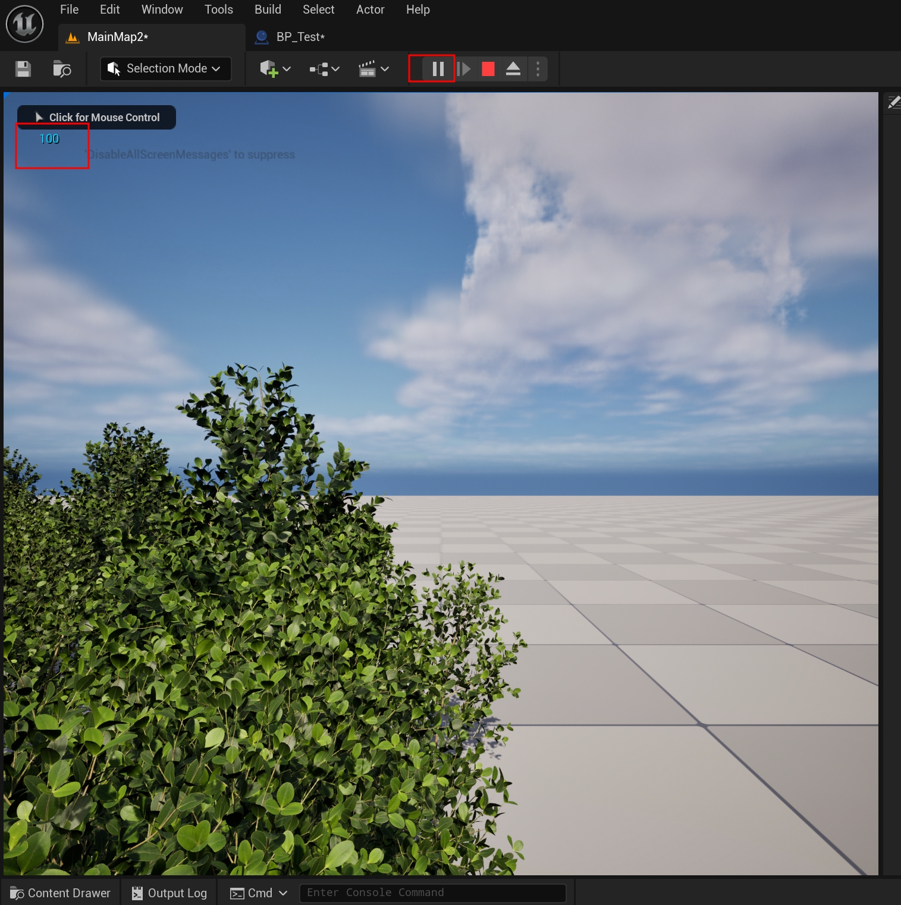The height and width of the screenshot is (905, 901).
Task: Expand the Add content dropdown arrow
Action: click(x=287, y=69)
